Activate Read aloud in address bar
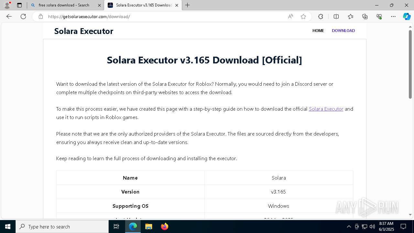Screen dimensions: 414x233 [x=290, y=17]
